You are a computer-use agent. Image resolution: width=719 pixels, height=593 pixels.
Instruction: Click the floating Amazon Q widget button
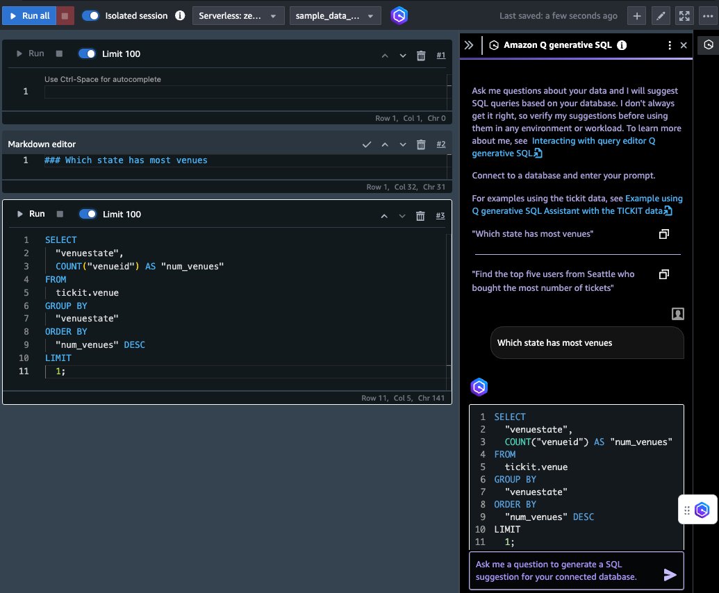[x=702, y=510]
